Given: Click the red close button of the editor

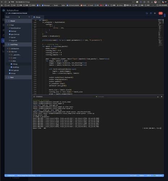Looking at the screenshot, I should 160,13.
